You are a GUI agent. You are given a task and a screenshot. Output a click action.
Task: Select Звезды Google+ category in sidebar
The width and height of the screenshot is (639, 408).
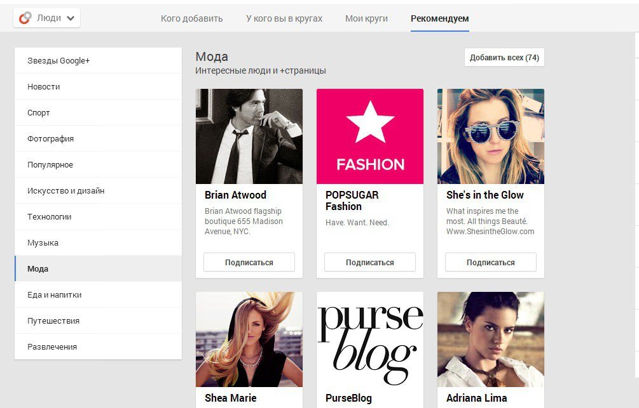click(x=58, y=61)
